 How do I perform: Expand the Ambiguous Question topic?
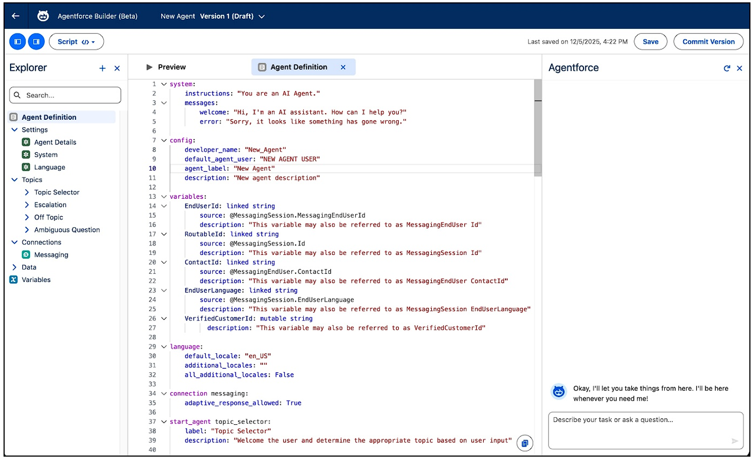coord(27,229)
